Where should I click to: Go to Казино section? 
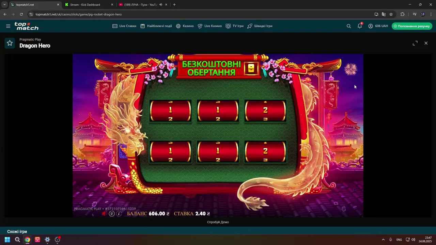coord(185,26)
